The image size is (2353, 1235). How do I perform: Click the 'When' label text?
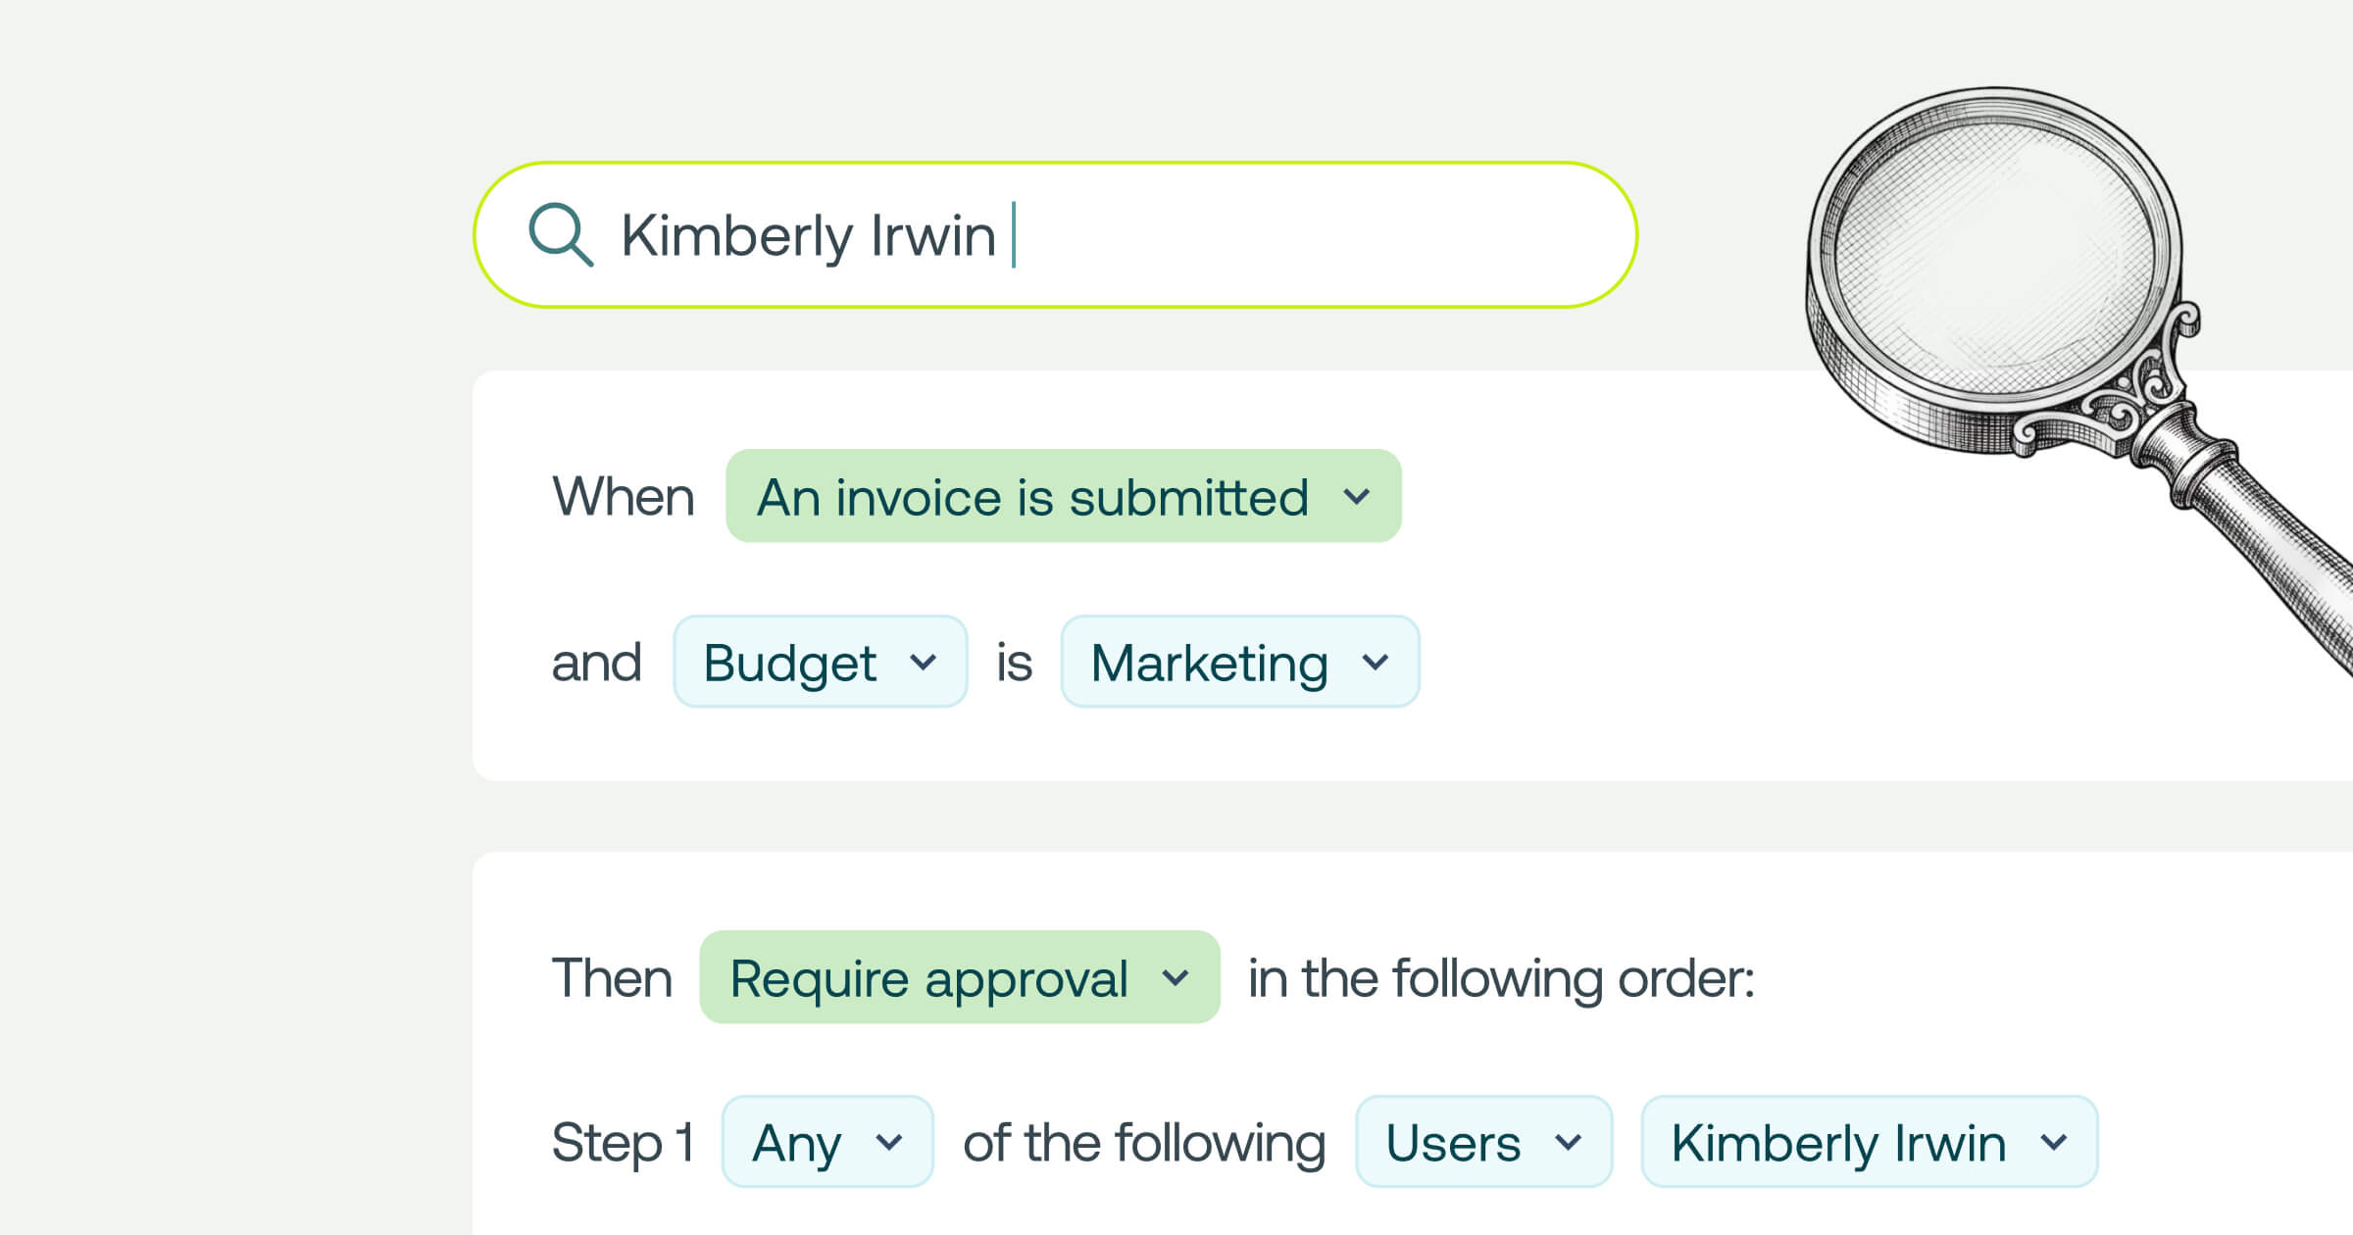(624, 497)
